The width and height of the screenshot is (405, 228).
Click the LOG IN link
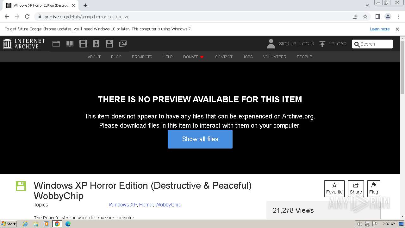pyautogui.click(x=307, y=44)
